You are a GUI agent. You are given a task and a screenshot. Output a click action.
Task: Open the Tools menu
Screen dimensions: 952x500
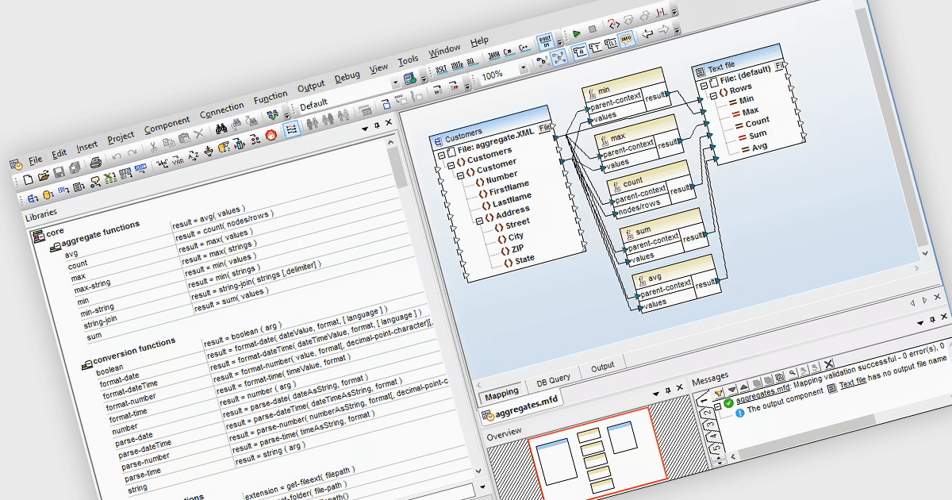coord(408,60)
